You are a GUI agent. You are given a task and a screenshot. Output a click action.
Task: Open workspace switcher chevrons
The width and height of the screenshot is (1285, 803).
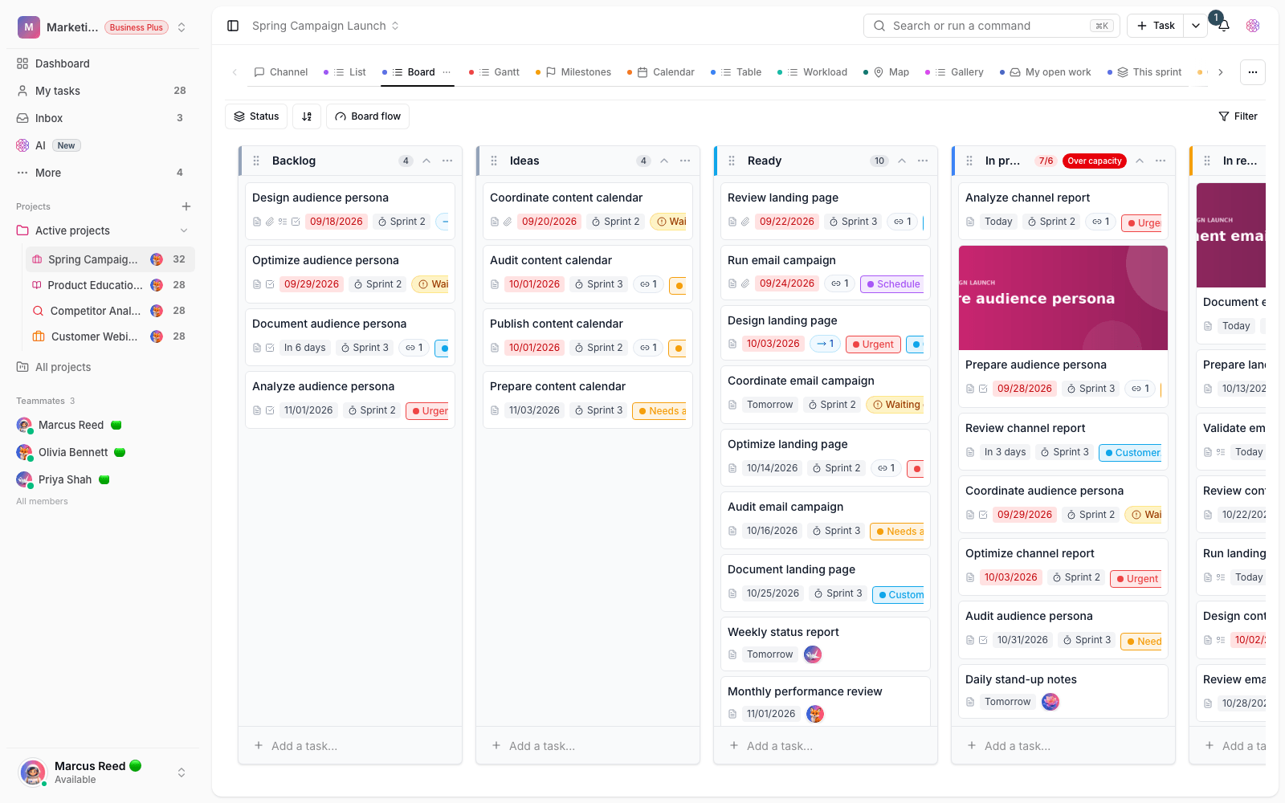coord(182,27)
